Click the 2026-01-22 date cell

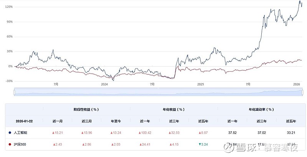[x=24, y=121]
